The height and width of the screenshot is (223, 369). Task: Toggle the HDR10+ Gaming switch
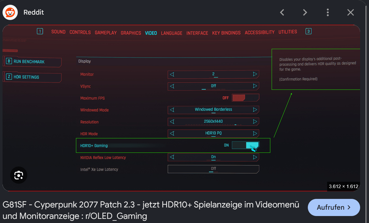click(245, 145)
